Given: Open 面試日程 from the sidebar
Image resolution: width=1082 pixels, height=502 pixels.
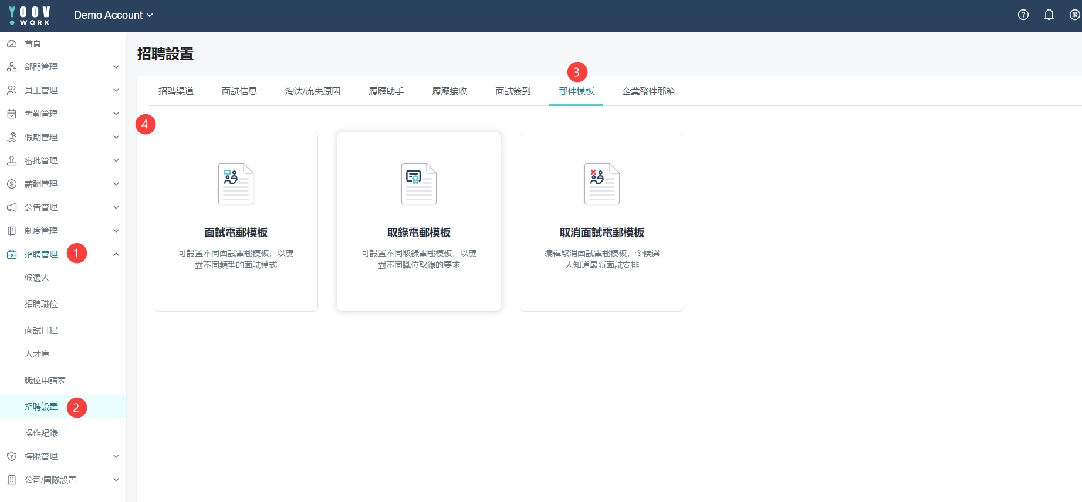Looking at the screenshot, I should coord(41,330).
